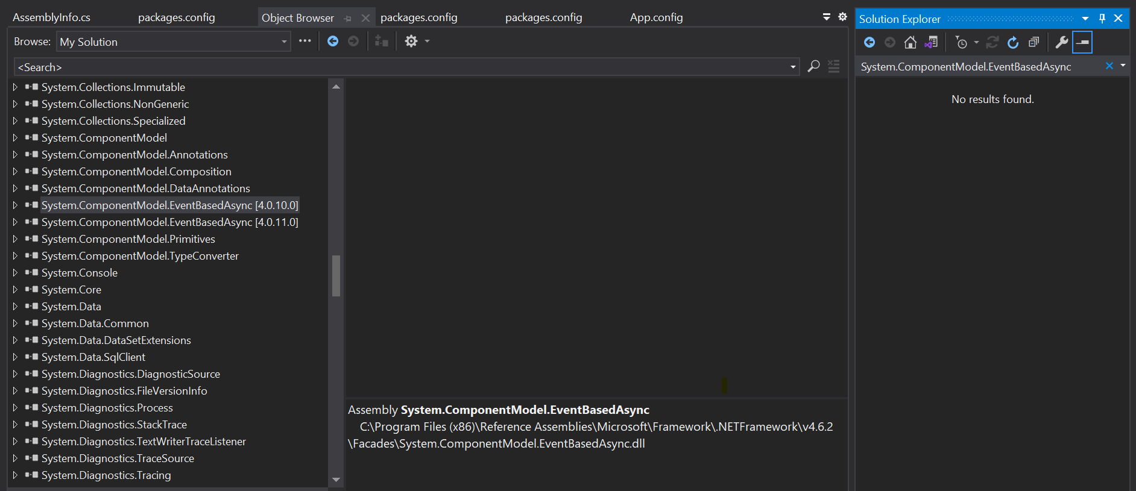Click the assembly list scrollbar thumb
This screenshot has width=1136, height=491.
336,276
